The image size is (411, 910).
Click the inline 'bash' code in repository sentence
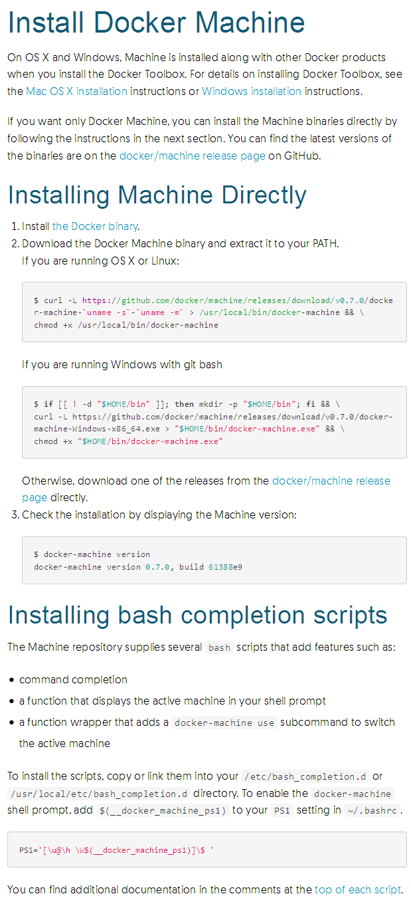tap(219, 647)
